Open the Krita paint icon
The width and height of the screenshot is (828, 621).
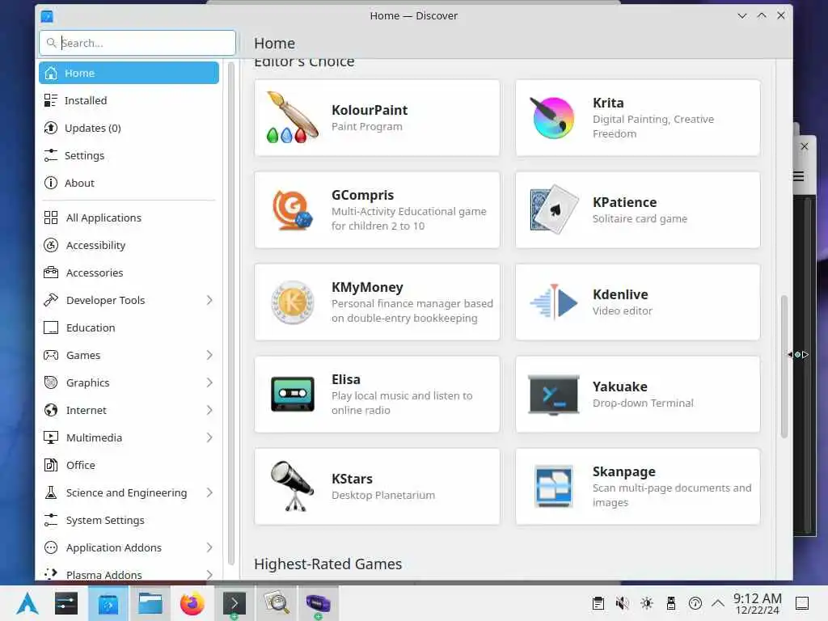tap(553, 118)
